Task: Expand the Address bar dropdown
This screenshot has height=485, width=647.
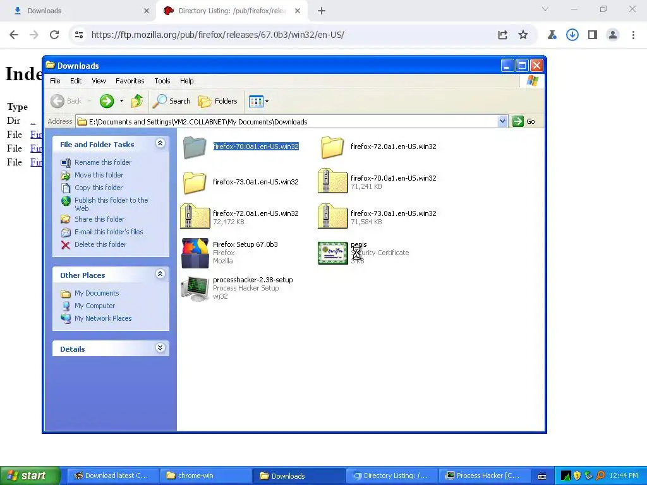Action: (502, 121)
